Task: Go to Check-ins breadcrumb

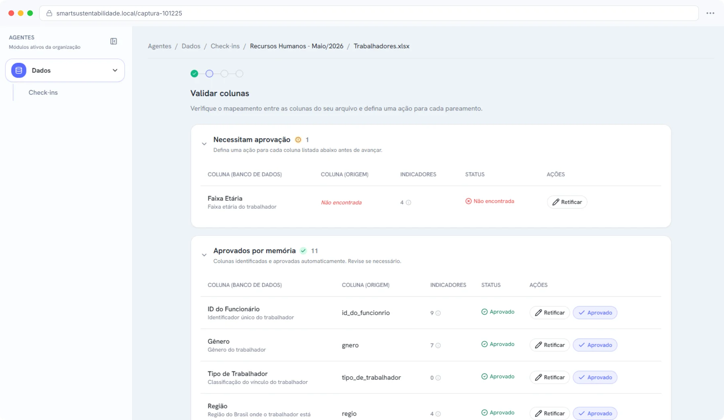Action: click(x=225, y=46)
